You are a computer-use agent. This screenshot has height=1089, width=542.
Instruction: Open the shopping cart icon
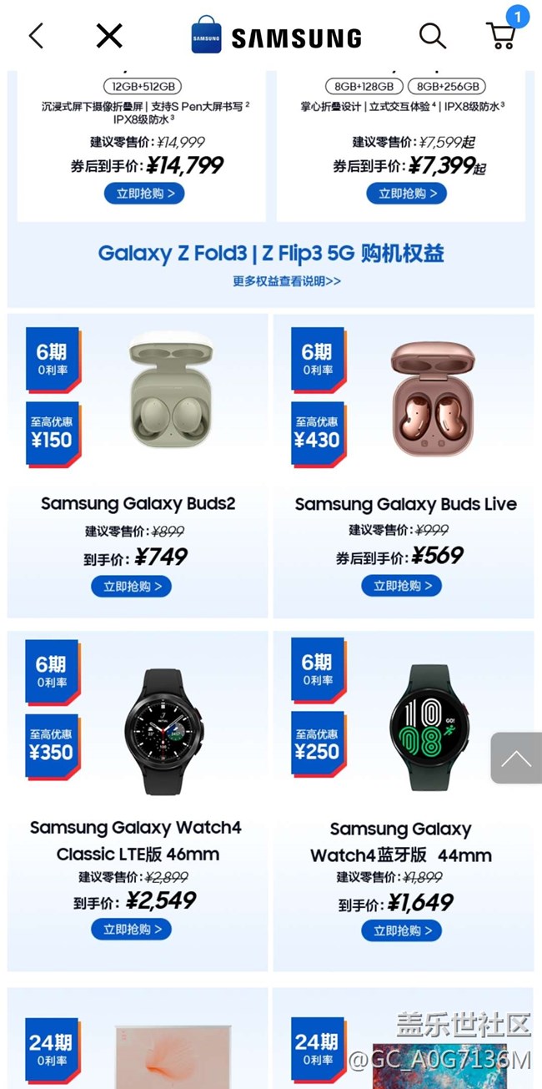(x=500, y=36)
